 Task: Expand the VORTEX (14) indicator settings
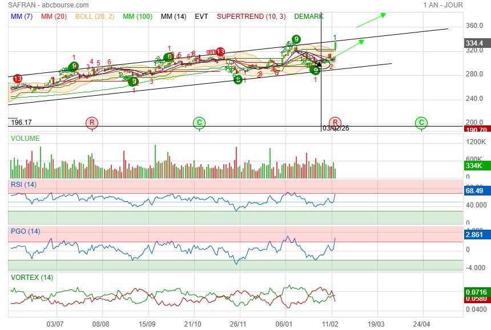[32, 277]
